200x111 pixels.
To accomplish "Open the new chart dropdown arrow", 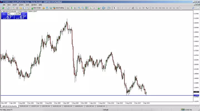I will 5,8.
